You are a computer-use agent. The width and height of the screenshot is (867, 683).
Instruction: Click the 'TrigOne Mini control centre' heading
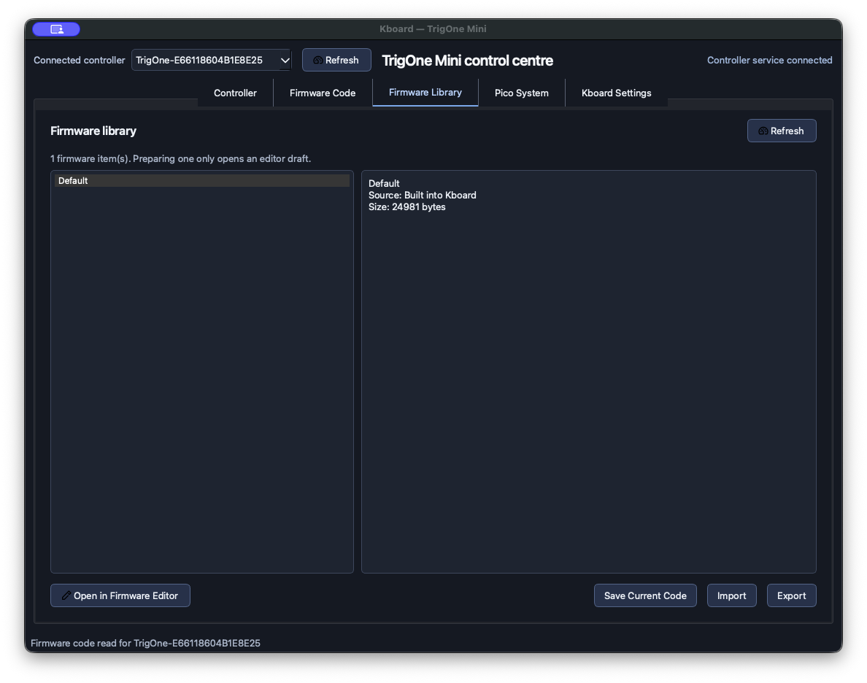click(x=467, y=61)
